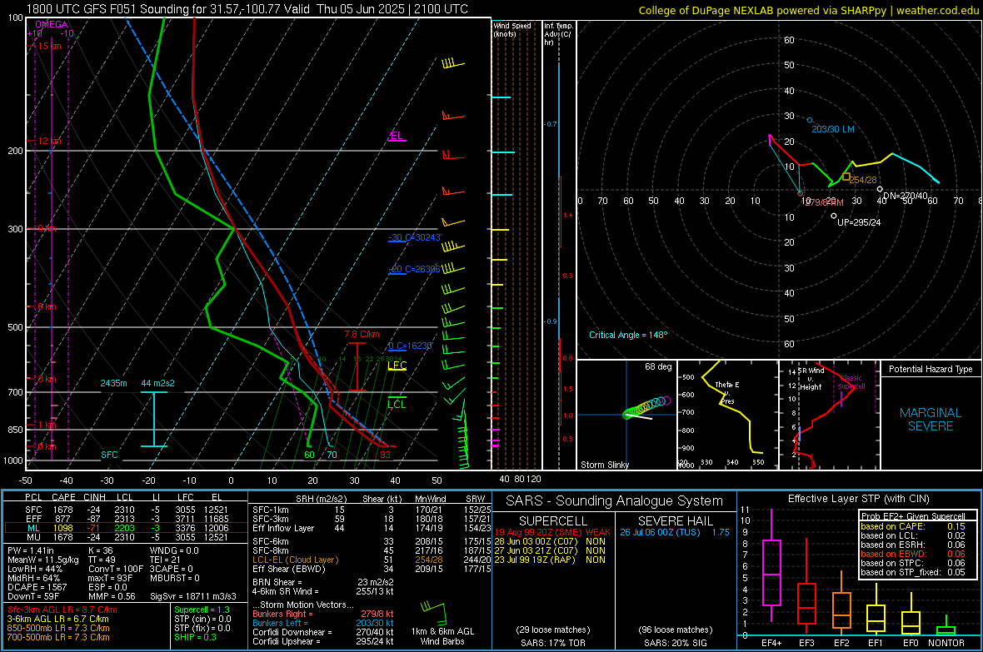Select the SFC parcel row

[126, 510]
